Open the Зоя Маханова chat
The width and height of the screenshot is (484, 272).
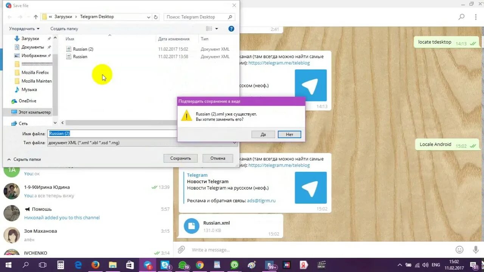[87, 235]
